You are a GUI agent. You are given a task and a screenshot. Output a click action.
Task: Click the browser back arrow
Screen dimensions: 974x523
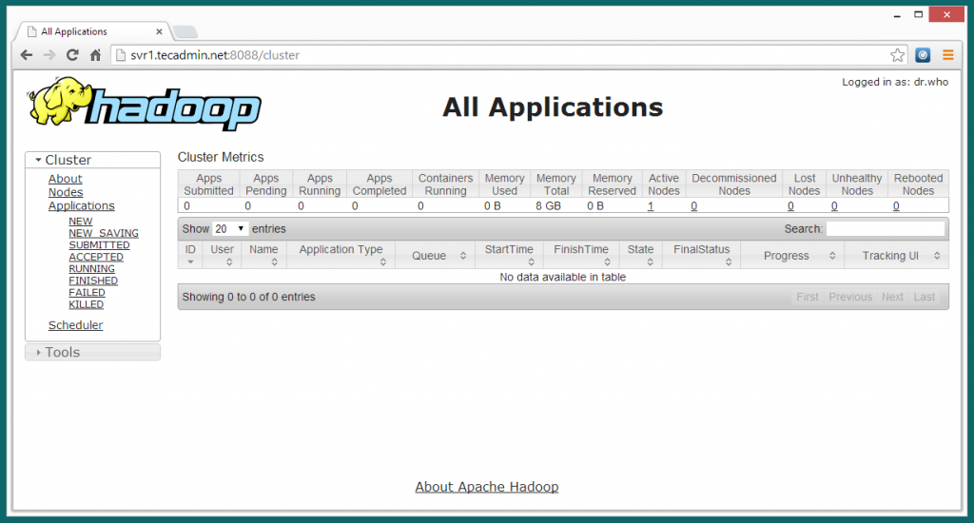tap(27, 55)
